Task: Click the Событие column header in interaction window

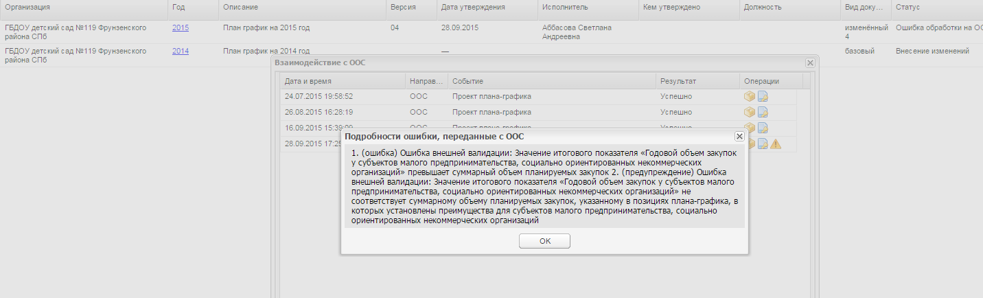Action: [x=551, y=81]
